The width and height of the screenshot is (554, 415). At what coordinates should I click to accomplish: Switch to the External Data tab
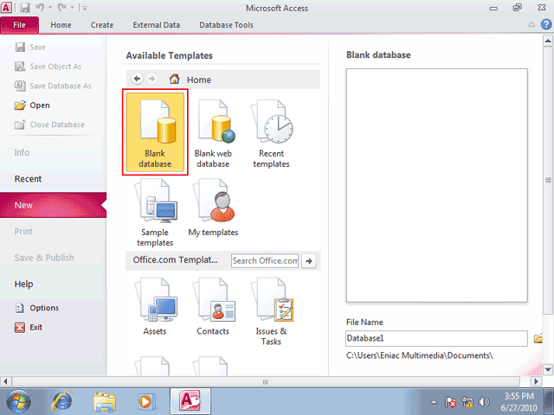[156, 25]
